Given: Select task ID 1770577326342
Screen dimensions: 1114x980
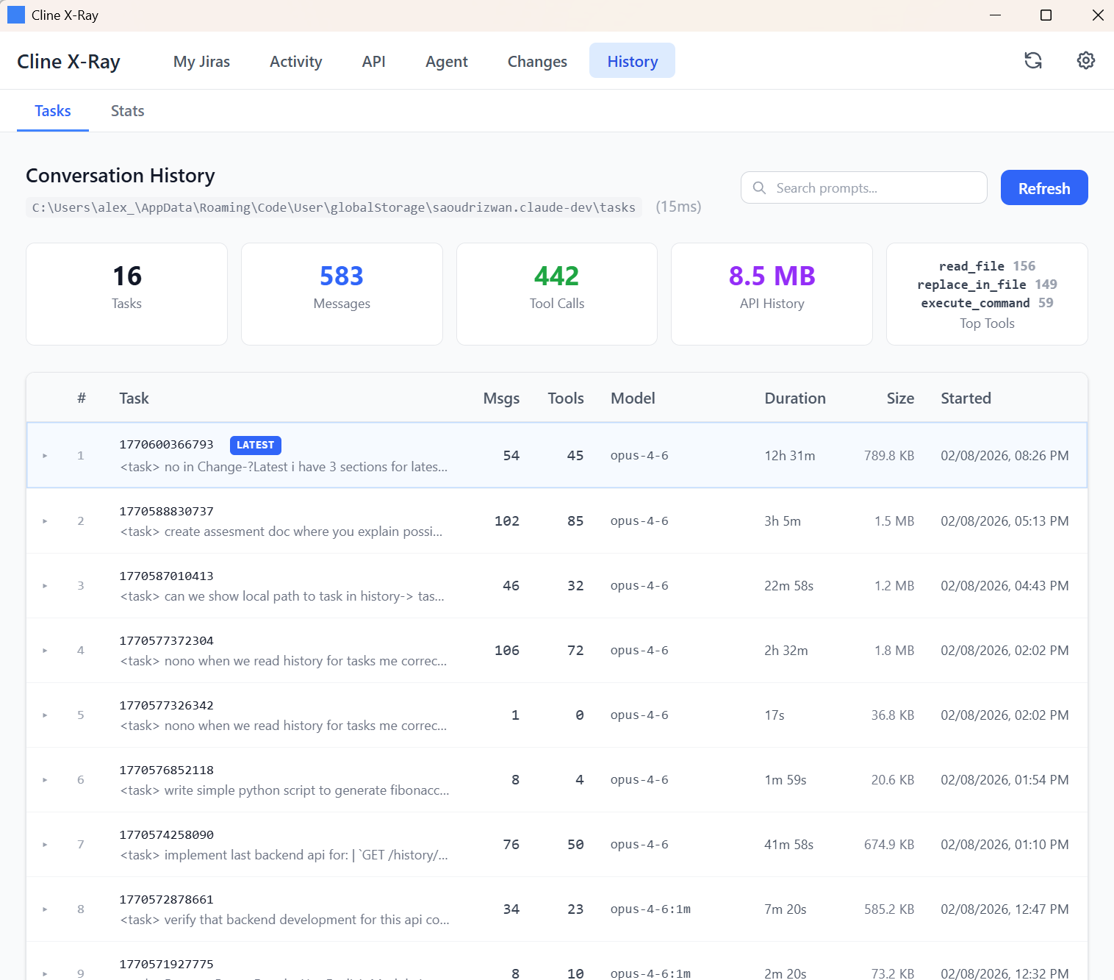Looking at the screenshot, I should point(166,706).
